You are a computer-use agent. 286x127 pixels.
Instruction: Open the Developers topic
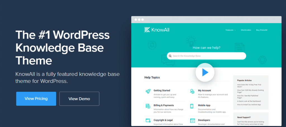[x=204, y=120]
